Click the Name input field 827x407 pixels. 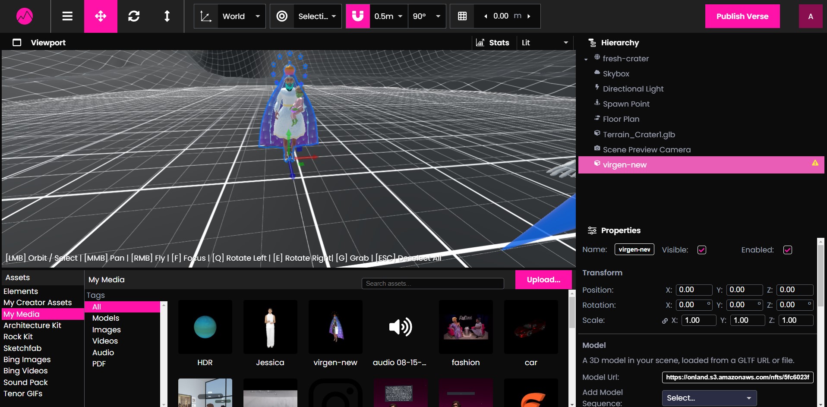click(x=634, y=249)
